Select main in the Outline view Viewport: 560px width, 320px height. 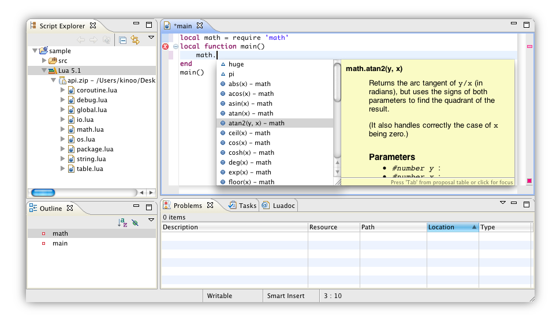(x=92, y=243)
